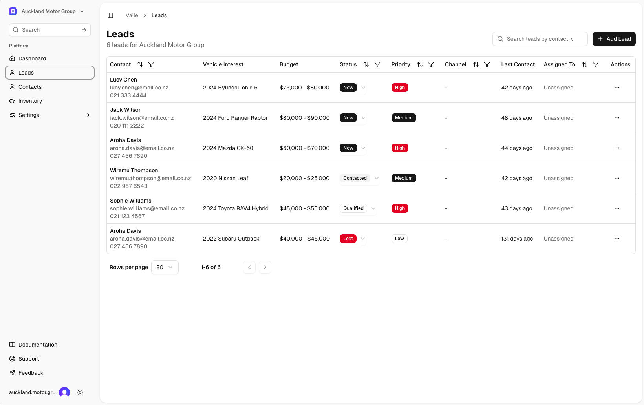Image resolution: width=644 pixels, height=405 pixels.
Task: Toggle sorting on the Contact column
Action: pos(140,64)
